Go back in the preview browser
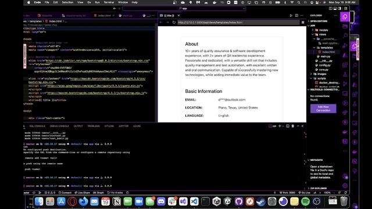The image size is (372, 209). [x=161, y=22]
